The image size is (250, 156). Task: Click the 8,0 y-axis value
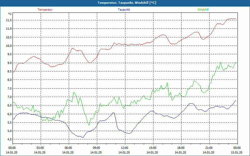pos(10,80)
